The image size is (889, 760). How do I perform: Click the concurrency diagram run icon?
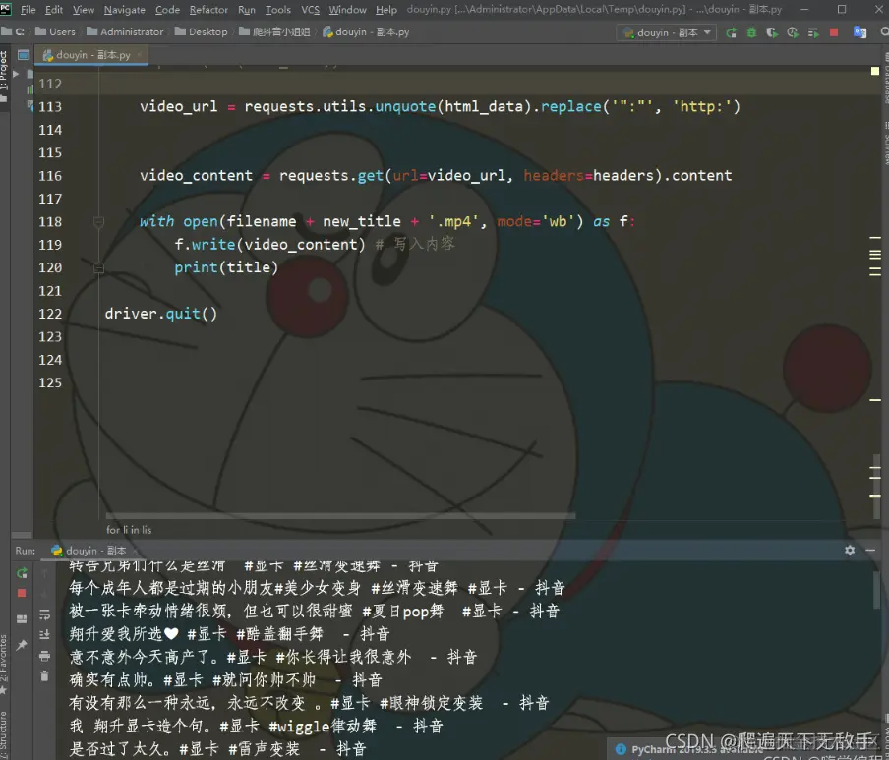[x=813, y=32]
